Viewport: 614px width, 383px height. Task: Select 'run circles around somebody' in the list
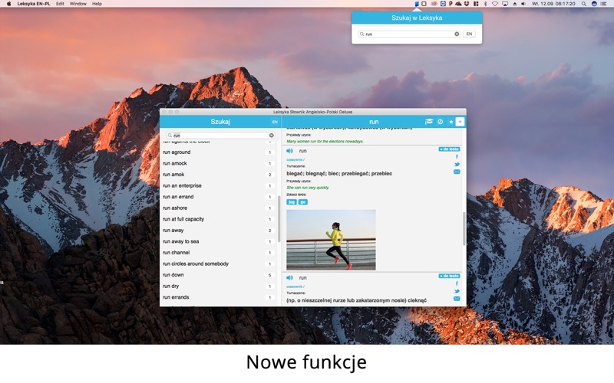click(220, 264)
